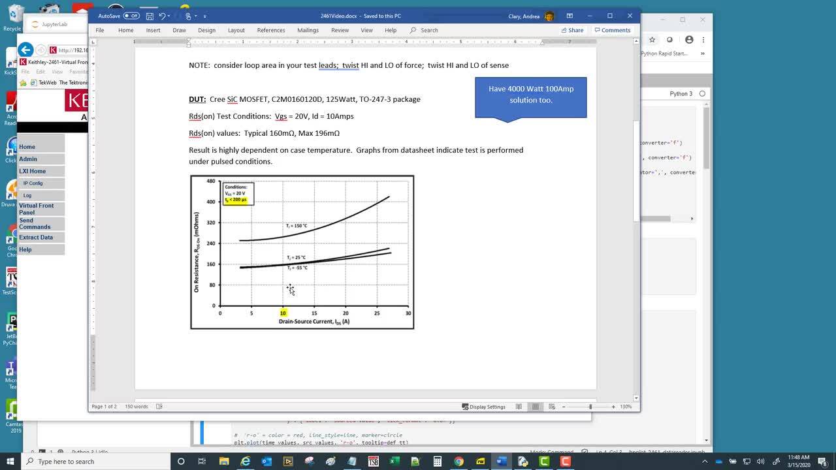The width and height of the screenshot is (836, 470).
Task: Click the Undo icon in Word's title bar
Action: tap(163, 16)
